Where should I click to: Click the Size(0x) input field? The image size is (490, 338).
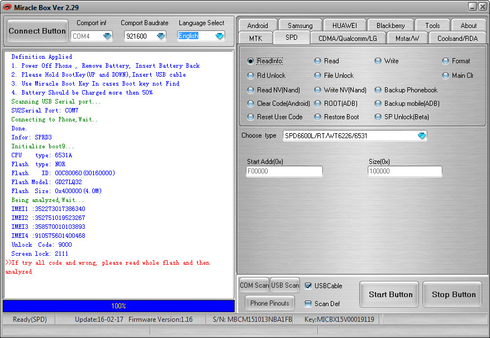pyautogui.click(x=405, y=171)
